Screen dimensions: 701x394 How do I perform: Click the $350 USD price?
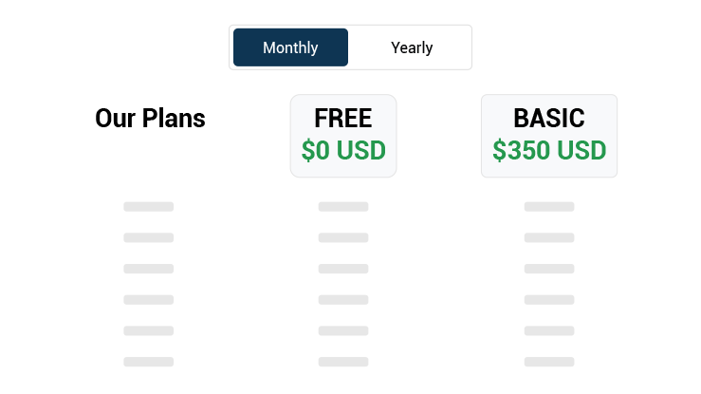(x=549, y=151)
